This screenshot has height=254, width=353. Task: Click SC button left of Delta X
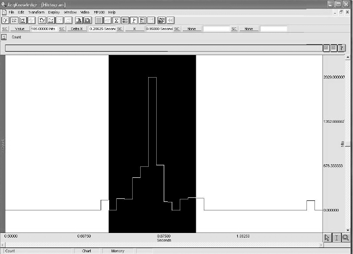click(x=62, y=29)
